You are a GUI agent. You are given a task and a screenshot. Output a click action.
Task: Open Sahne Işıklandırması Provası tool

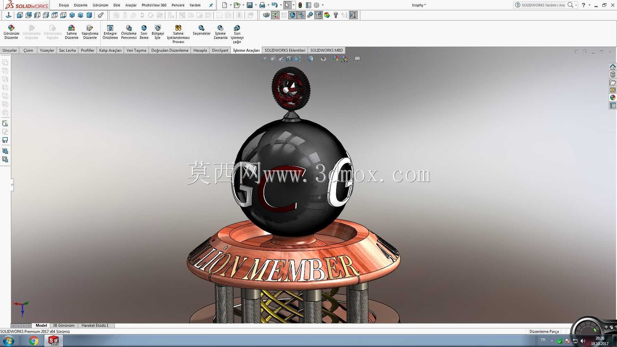[178, 34]
